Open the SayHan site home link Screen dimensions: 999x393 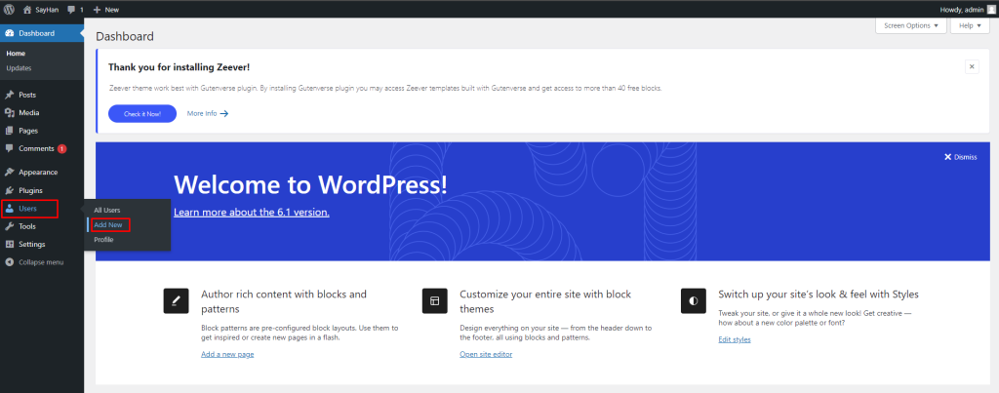41,10
